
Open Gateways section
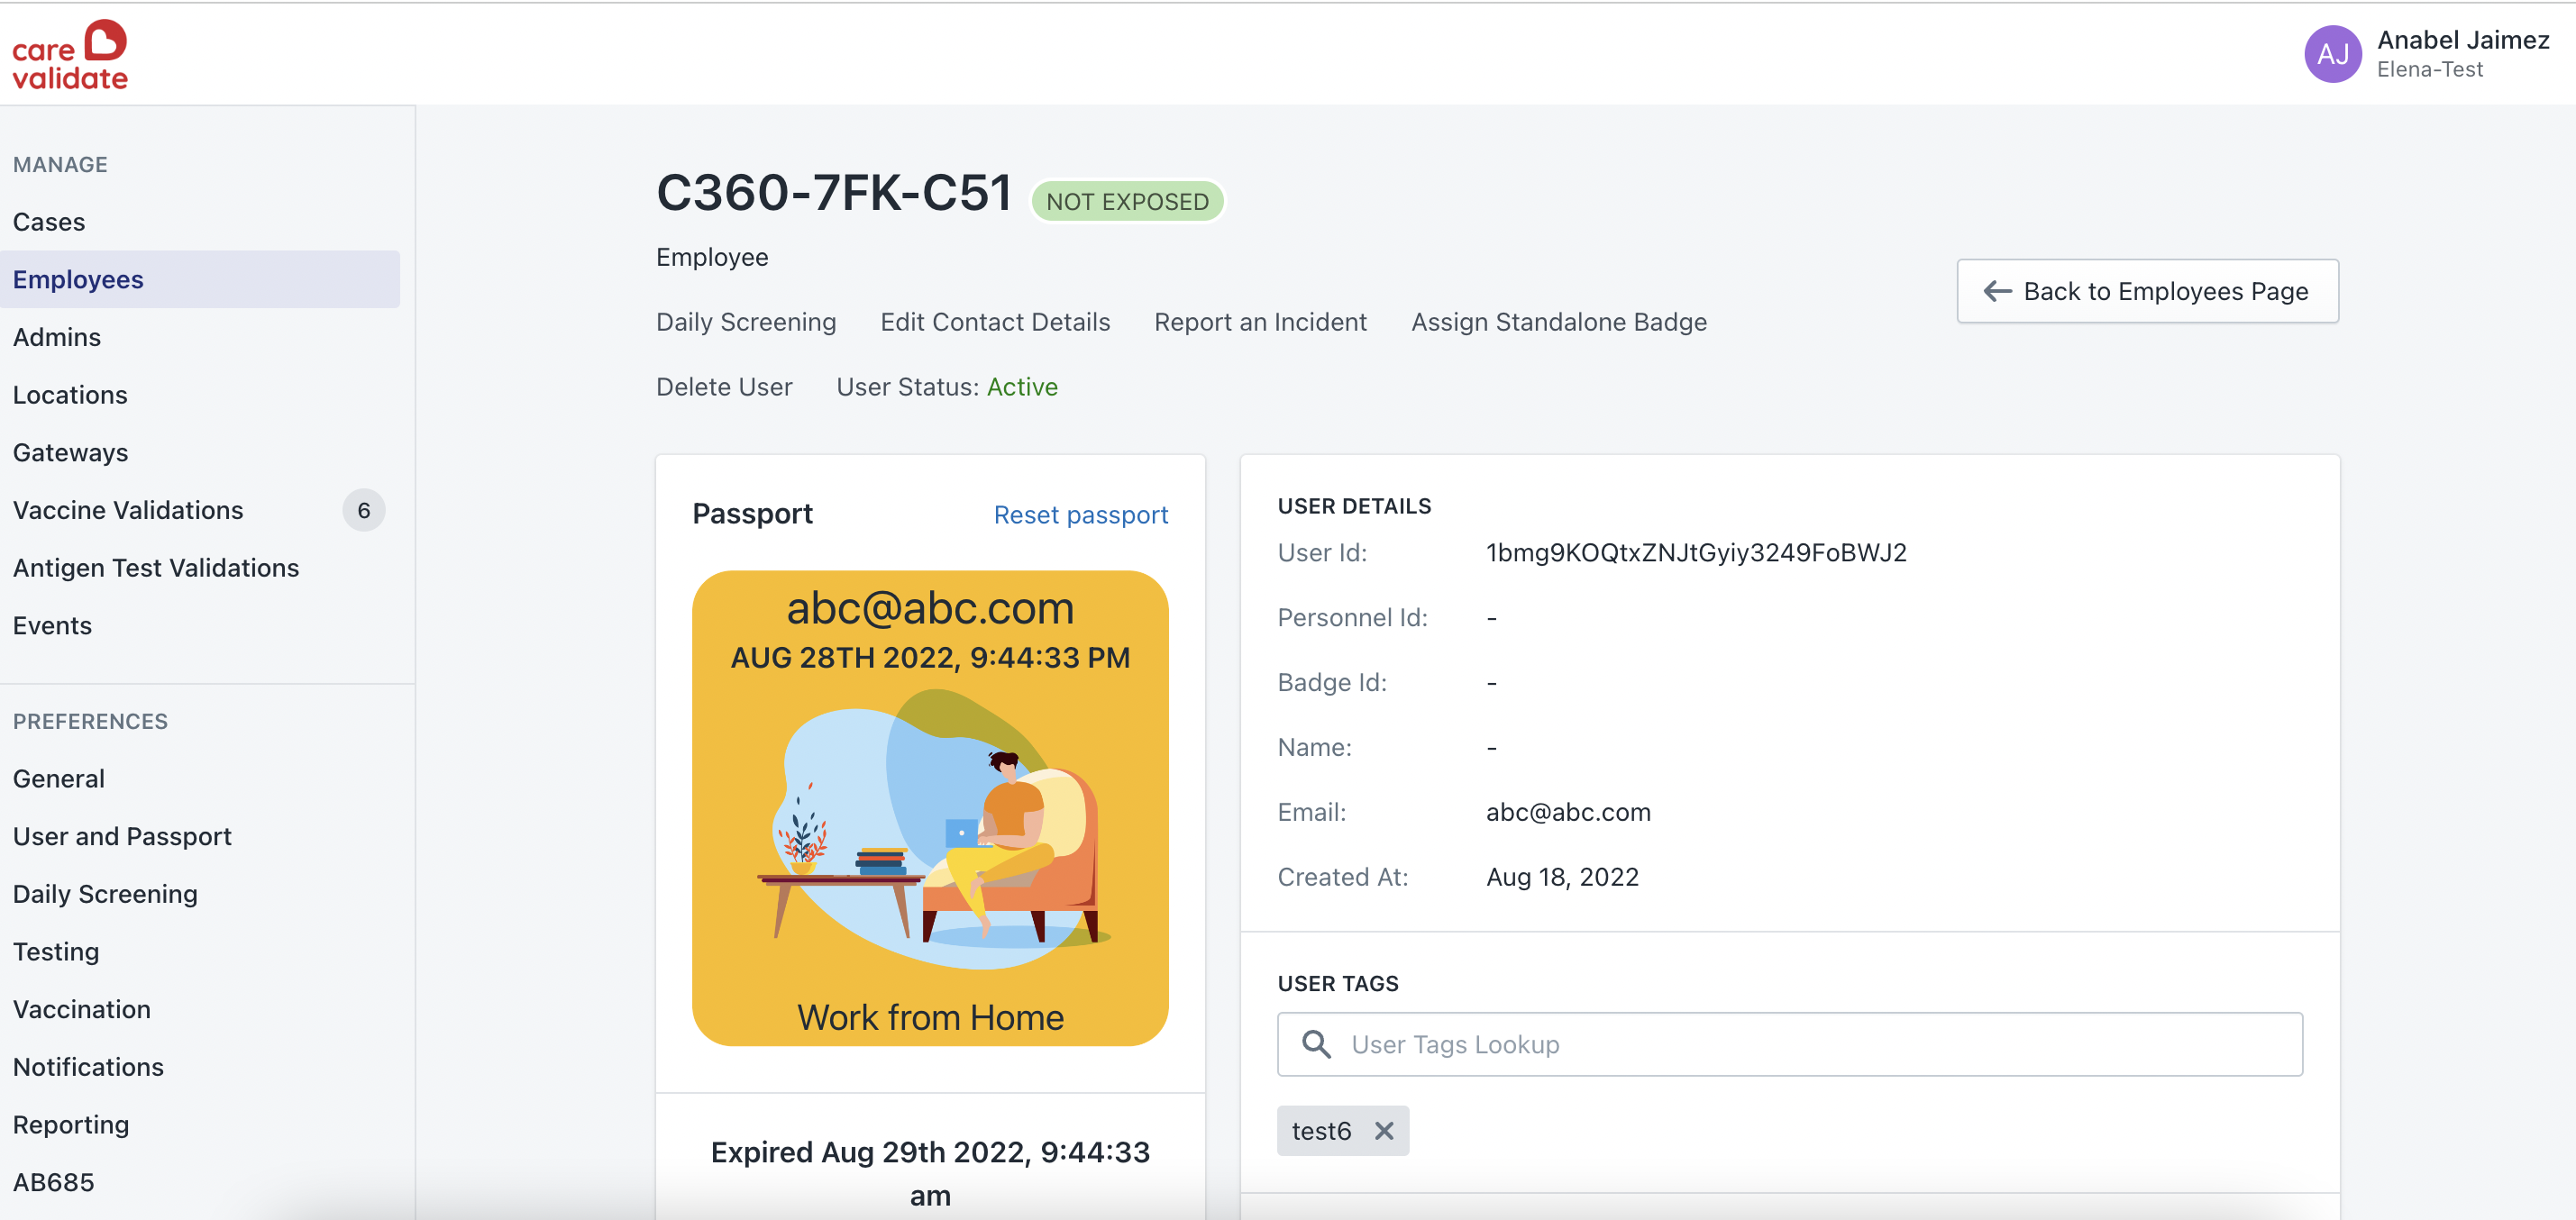pyautogui.click(x=70, y=453)
